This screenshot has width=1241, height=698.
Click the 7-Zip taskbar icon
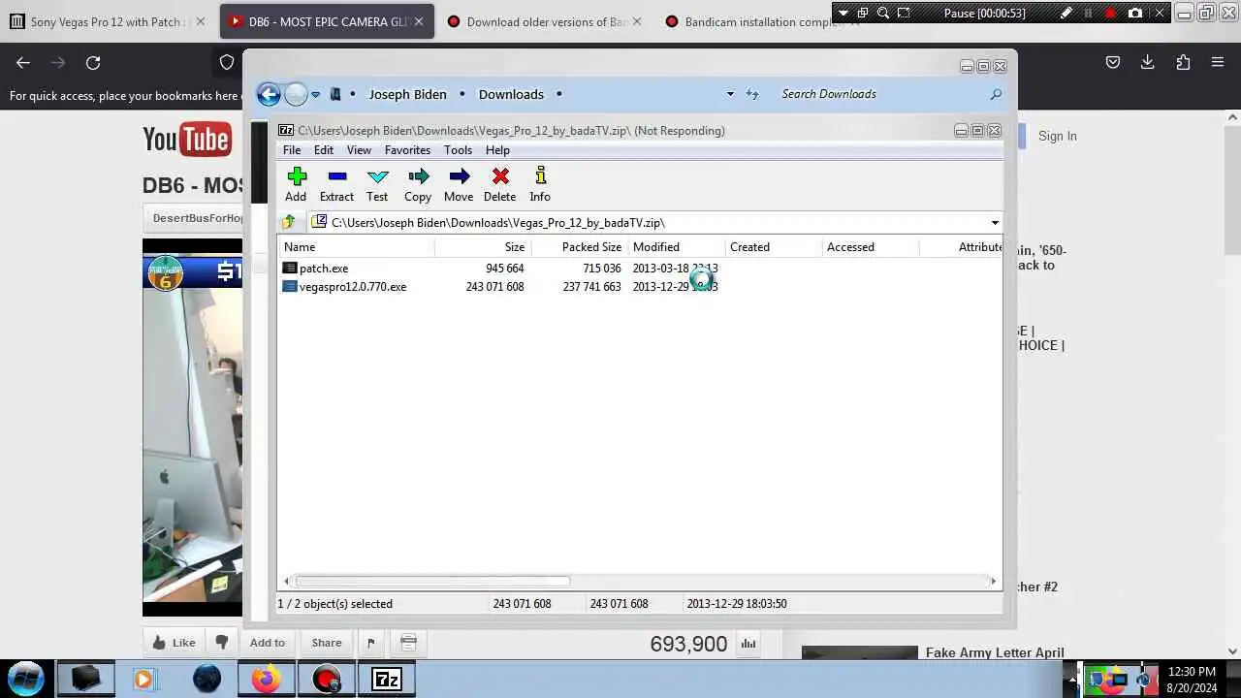click(x=387, y=679)
